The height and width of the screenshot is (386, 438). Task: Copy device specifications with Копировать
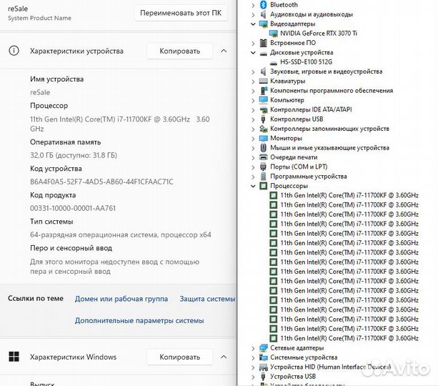[180, 51]
